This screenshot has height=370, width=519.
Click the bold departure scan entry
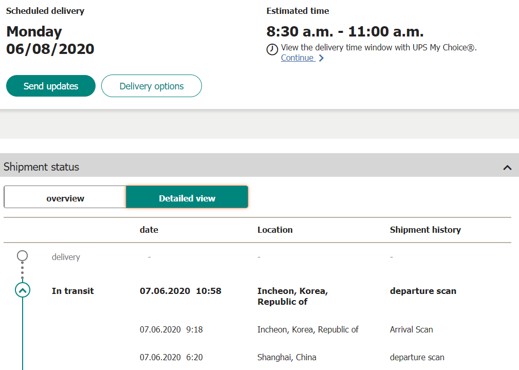point(423,291)
